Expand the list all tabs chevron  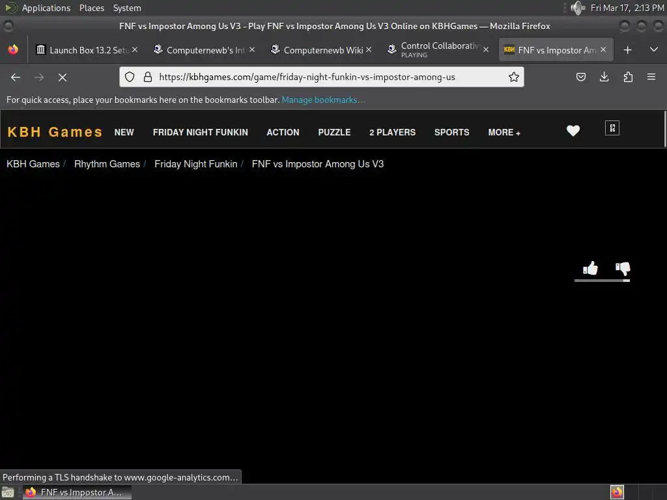tap(654, 49)
